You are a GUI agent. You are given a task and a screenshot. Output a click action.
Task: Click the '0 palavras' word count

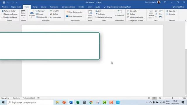click(x=16, y=98)
